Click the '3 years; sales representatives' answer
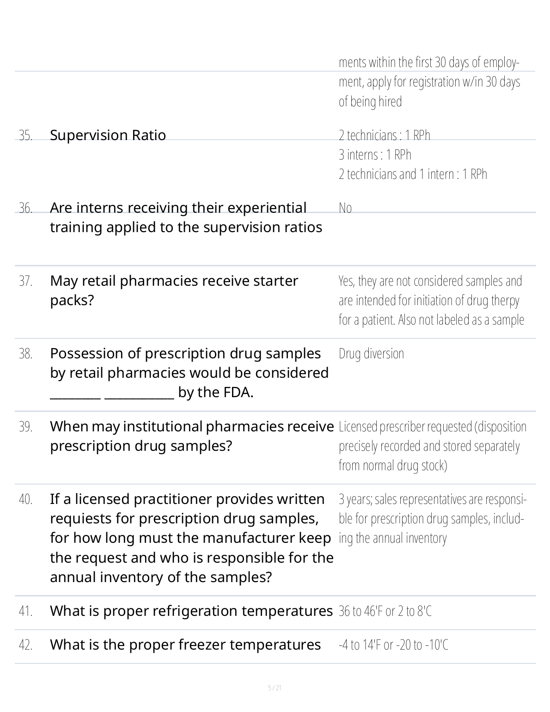The image size is (550, 712). coord(432,518)
